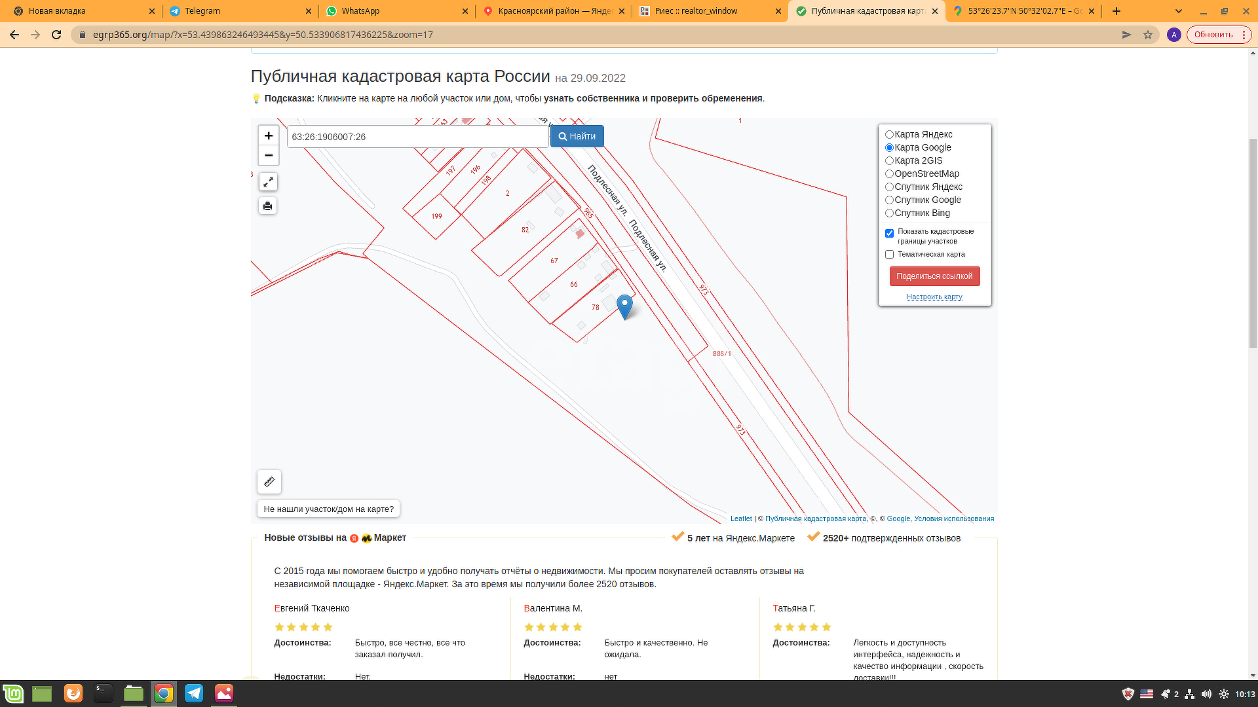
Task: Select Карта Яндекс map layer
Action: [889, 134]
